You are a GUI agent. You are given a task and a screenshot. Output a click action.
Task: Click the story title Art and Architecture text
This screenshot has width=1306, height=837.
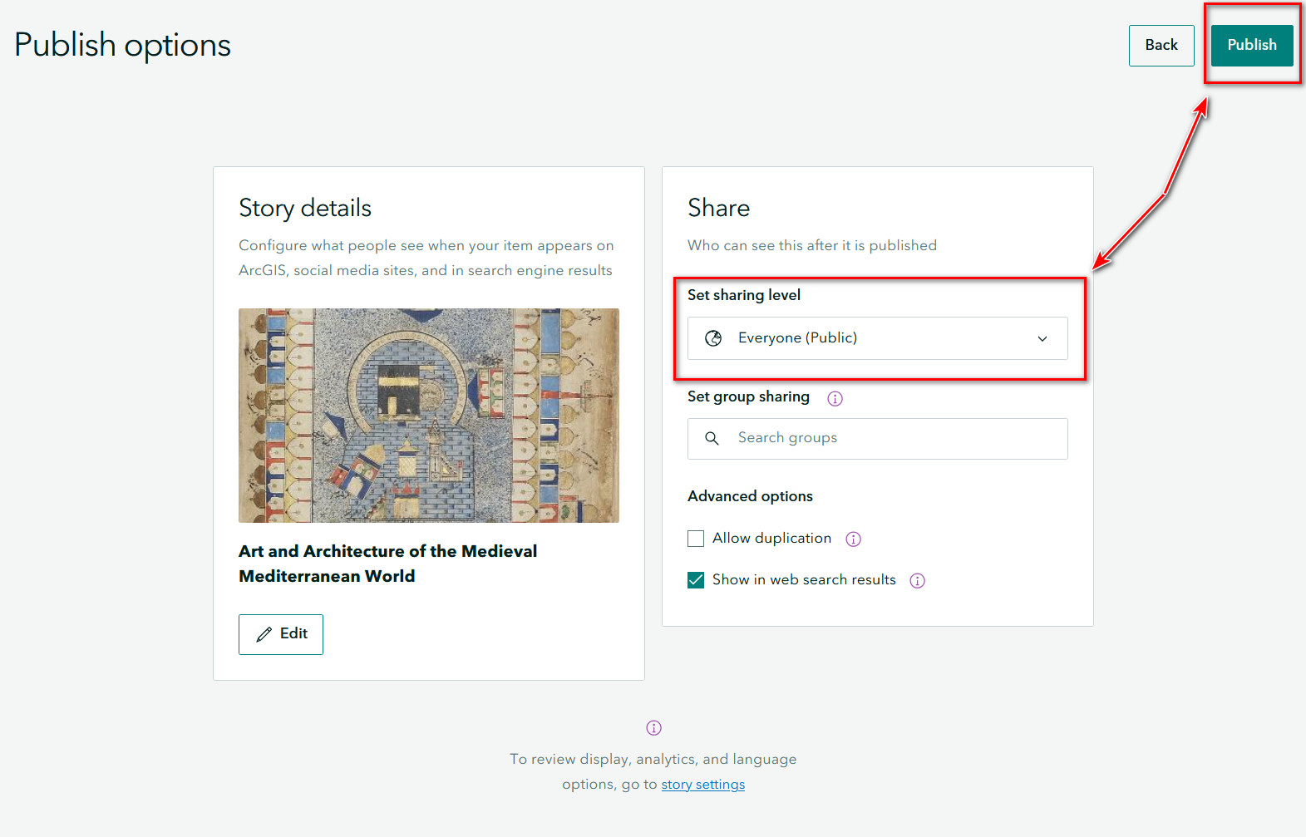click(388, 564)
